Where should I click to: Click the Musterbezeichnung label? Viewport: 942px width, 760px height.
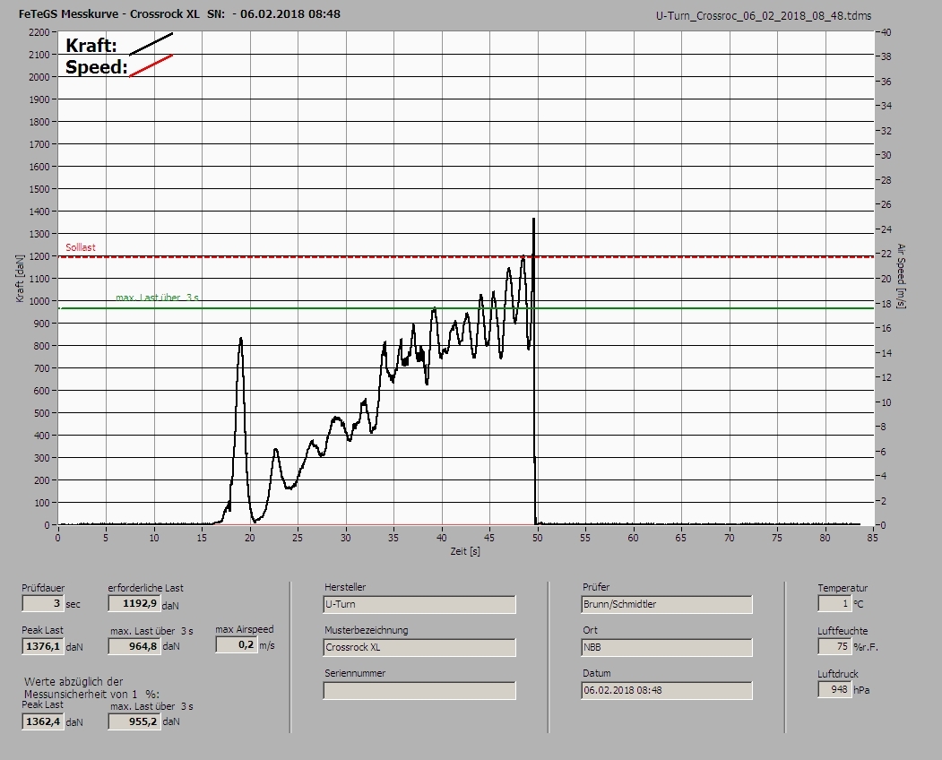367,630
